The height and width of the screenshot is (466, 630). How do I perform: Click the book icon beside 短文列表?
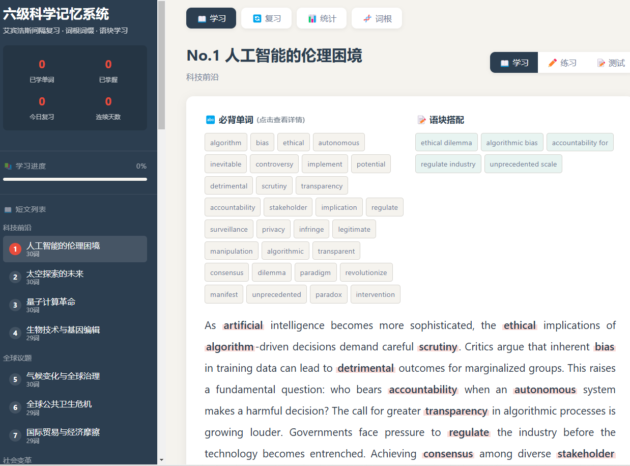tap(8, 209)
